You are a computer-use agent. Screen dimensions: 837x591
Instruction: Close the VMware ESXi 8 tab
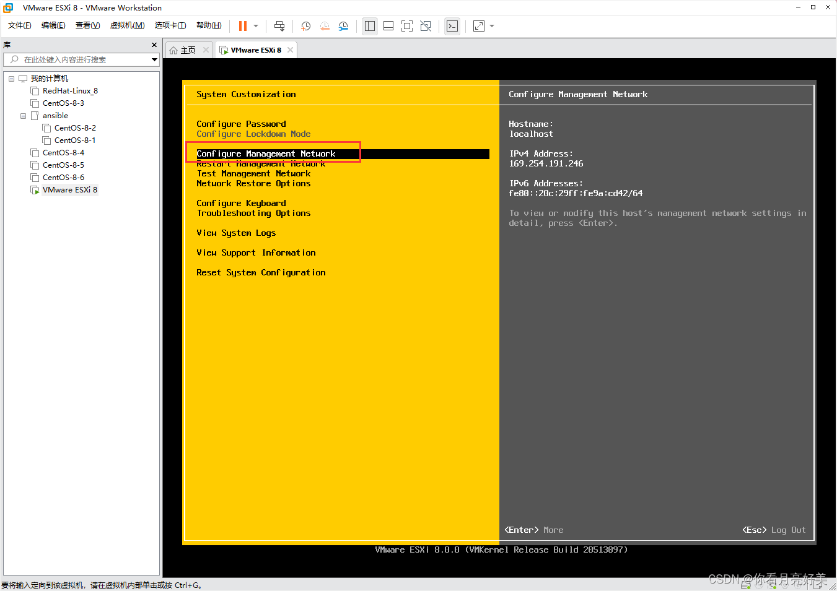[289, 50]
